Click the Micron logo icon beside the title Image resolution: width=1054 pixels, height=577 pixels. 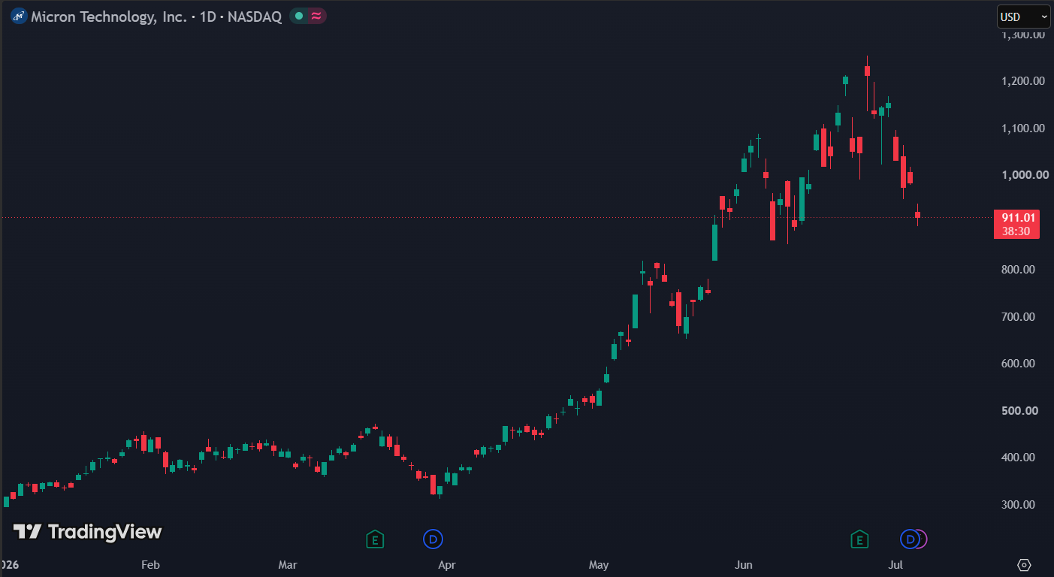19,17
